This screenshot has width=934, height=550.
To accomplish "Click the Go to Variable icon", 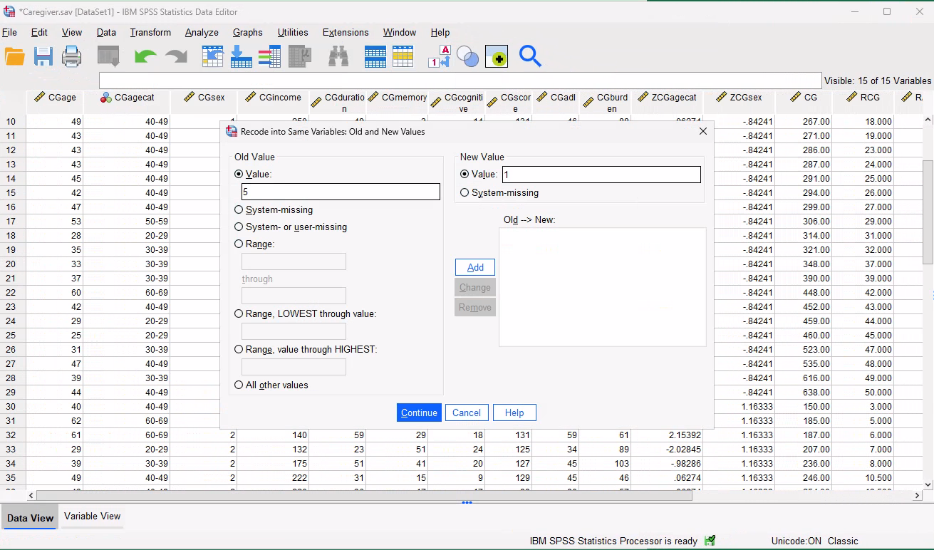I will coord(241,56).
